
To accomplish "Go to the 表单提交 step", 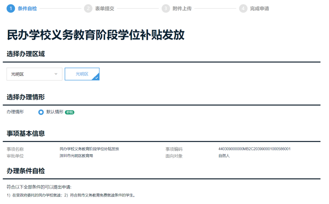I will pyautogui.click(x=105, y=9).
